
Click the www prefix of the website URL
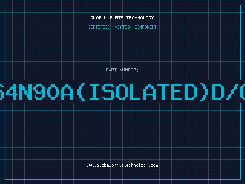click(91, 165)
